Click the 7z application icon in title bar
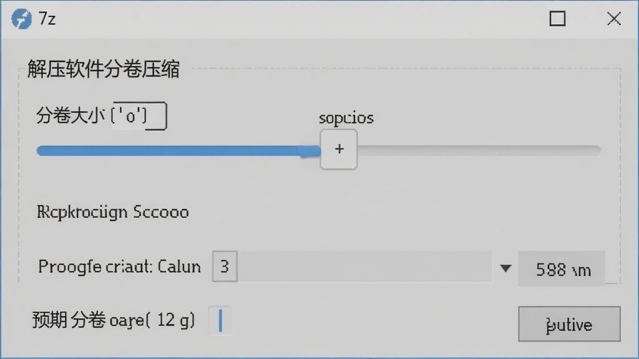The image size is (639, 359). pos(21,19)
